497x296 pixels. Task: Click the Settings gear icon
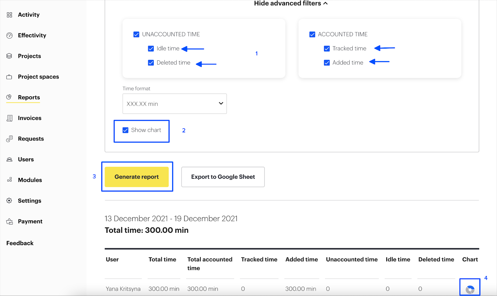[x=9, y=201]
